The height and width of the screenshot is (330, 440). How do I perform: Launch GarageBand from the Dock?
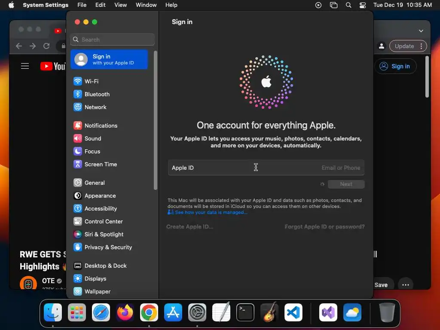pos(269,312)
